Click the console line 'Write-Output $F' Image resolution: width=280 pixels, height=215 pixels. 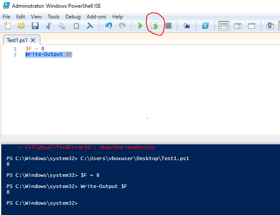click(x=67, y=186)
